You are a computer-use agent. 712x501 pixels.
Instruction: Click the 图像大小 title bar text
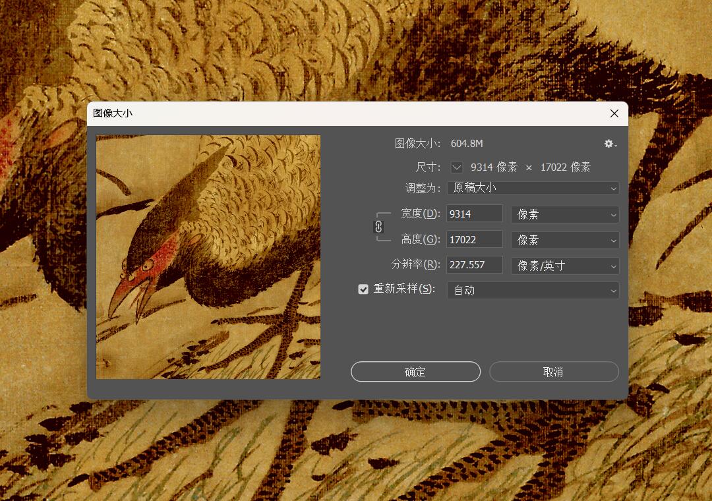point(113,113)
